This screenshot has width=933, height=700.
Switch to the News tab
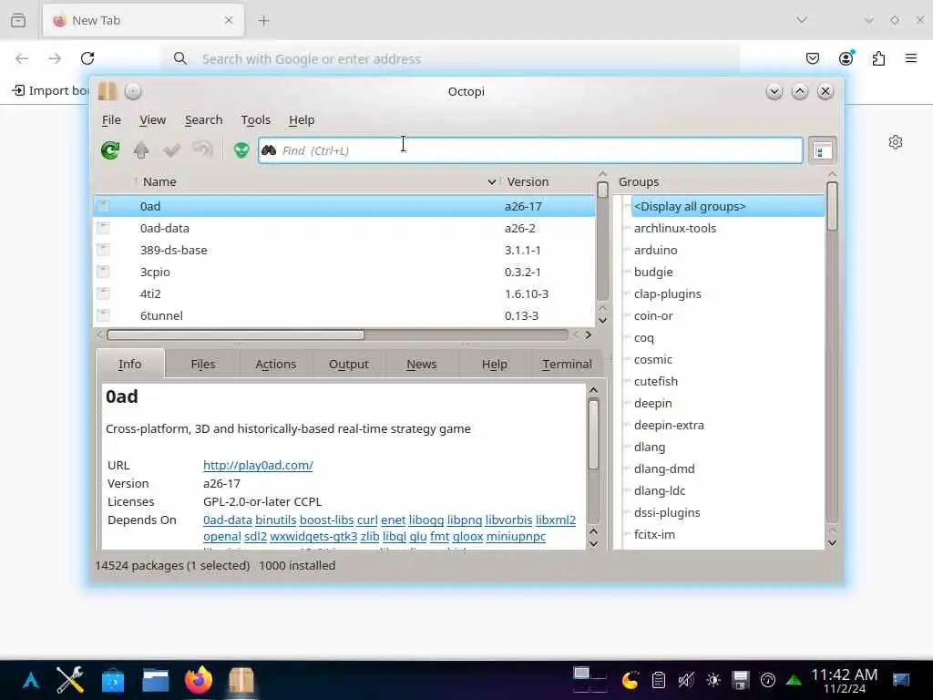(x=421, y=364)
